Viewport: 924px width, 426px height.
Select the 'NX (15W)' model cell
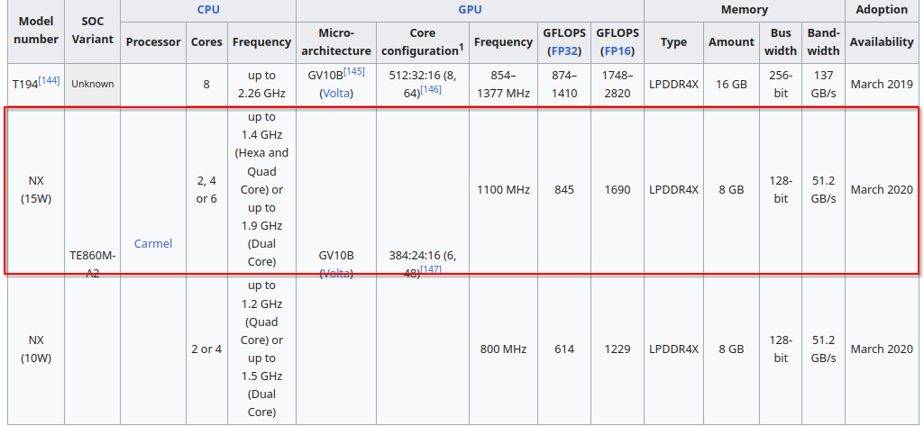tap(36, 189)
